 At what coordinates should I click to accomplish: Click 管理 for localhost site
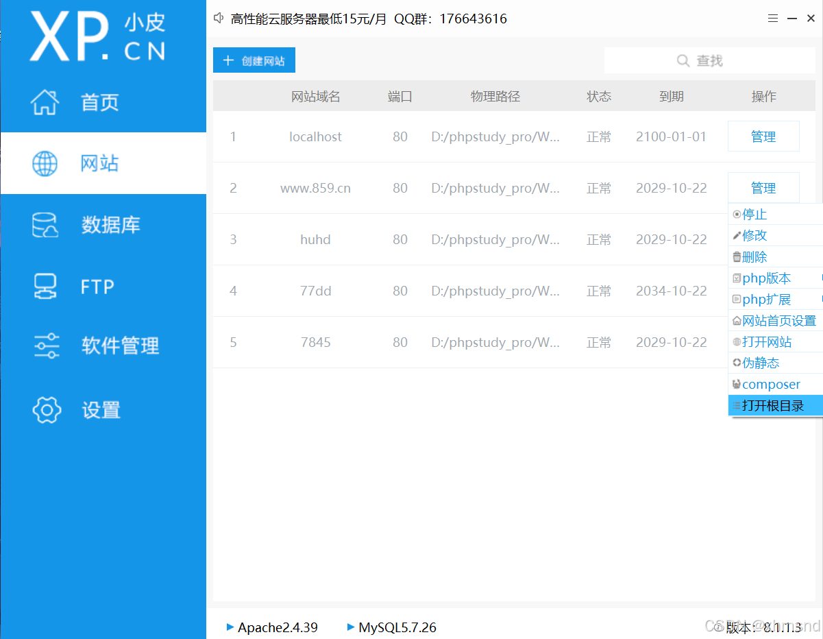point(763,136)
